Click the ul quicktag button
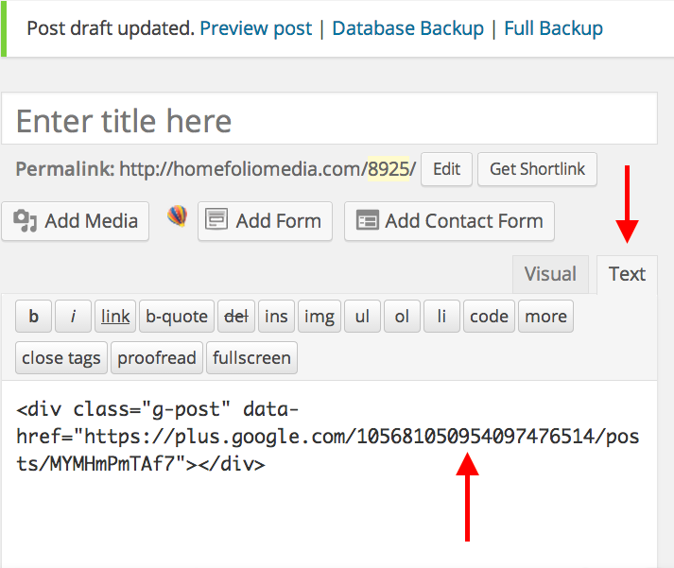This screenshot has height=568, width=674. 362,317
